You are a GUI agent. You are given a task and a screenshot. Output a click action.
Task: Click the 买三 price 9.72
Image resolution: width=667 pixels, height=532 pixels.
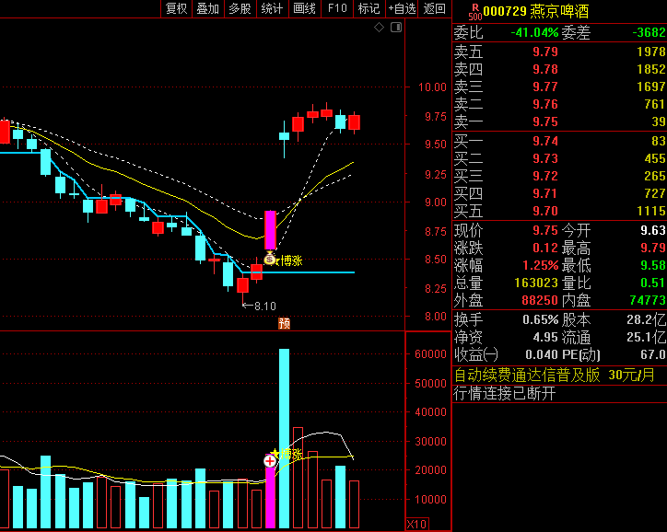coord(545,176)
